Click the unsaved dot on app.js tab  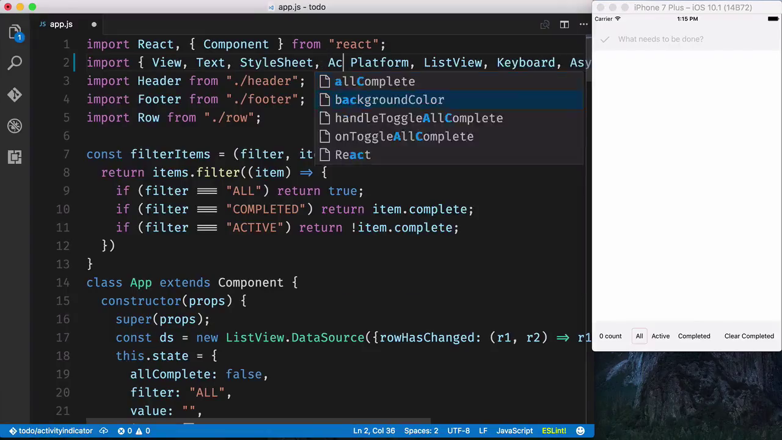94,24
